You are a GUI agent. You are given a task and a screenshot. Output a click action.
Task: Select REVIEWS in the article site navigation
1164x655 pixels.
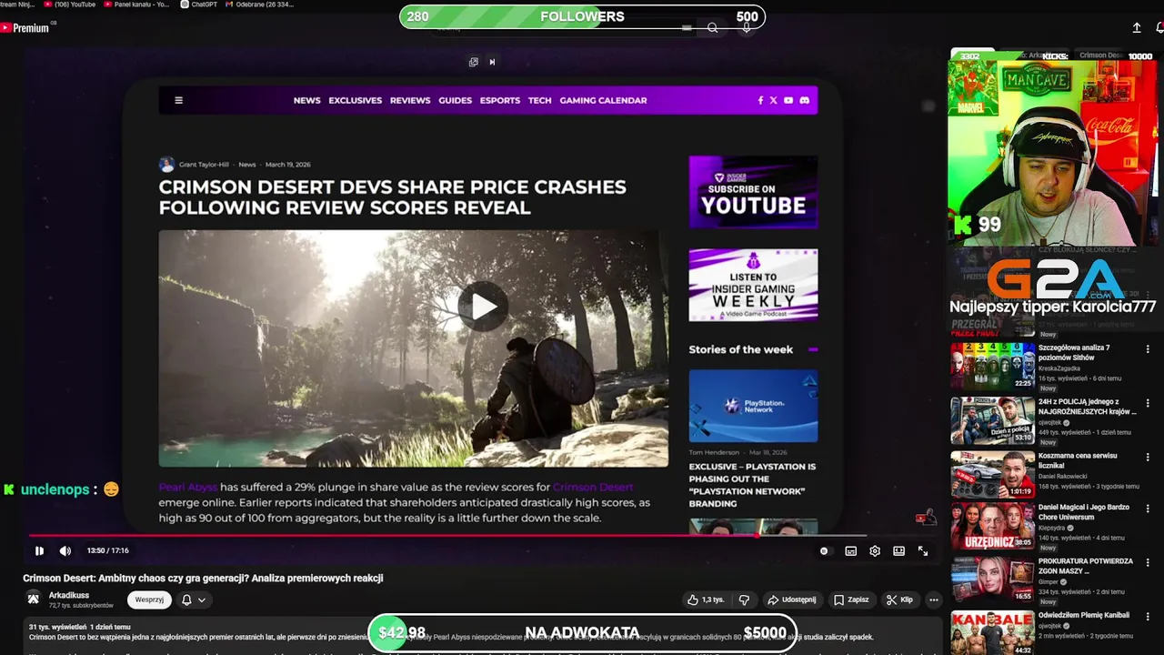pyautogui.click(x=410, y=100)
